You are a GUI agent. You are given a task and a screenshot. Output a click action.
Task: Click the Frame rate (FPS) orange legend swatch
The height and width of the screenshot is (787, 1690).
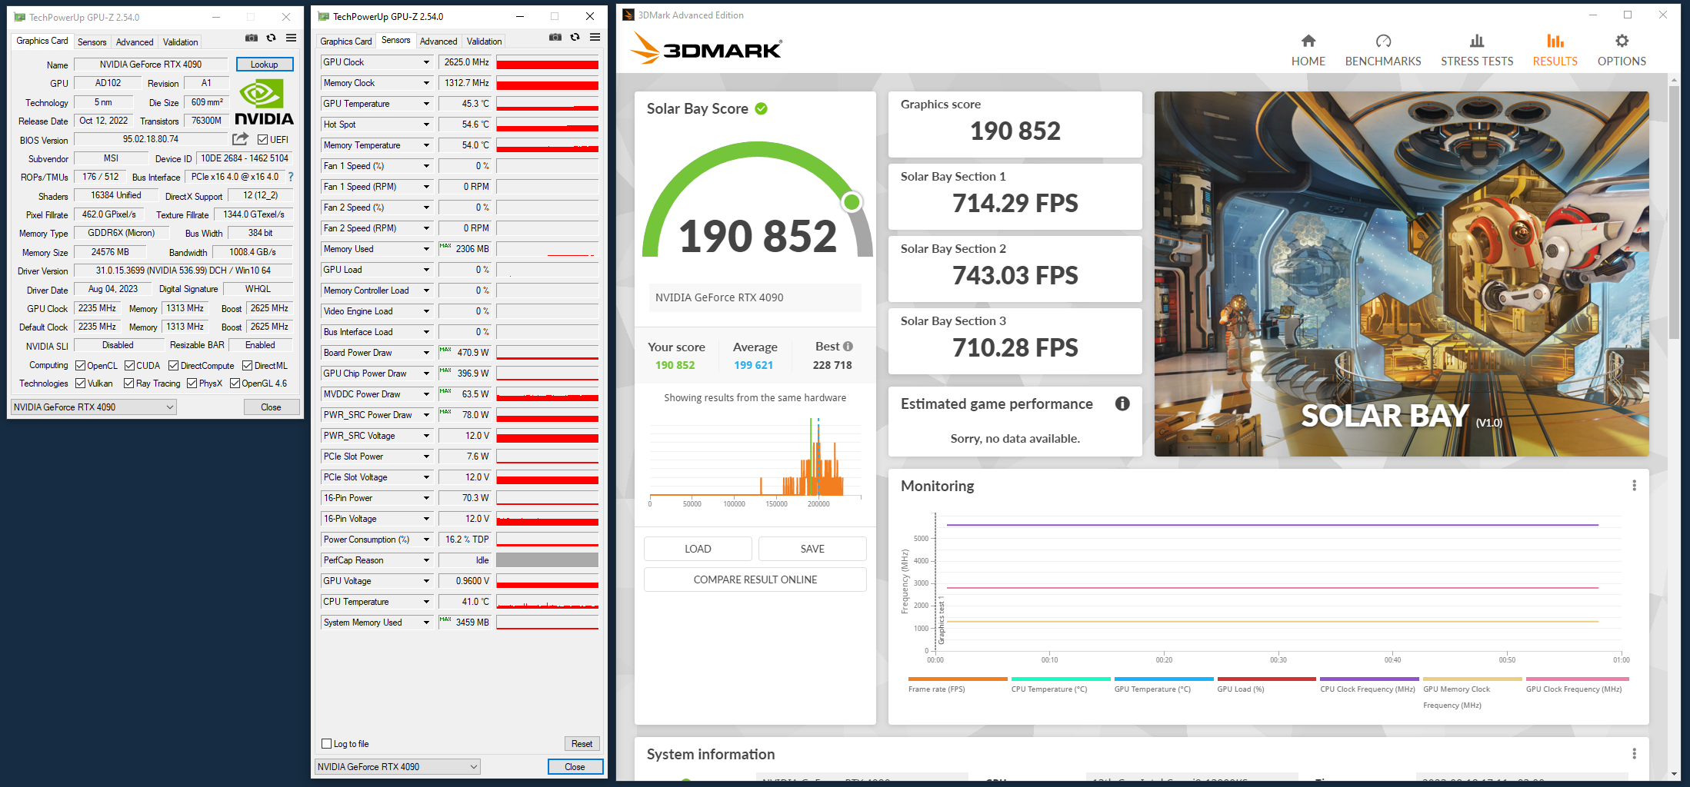click(x=958, y=679)
